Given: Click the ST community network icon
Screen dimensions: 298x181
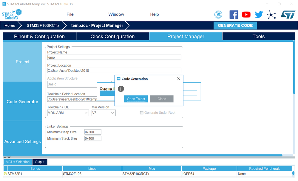Looking at the screenshot, I should click(271, 15).
